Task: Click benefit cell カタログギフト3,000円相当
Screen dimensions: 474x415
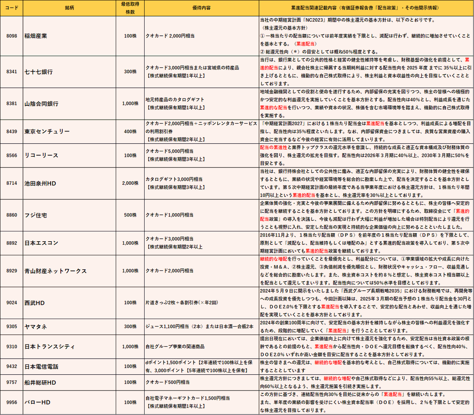Action: click(x=202, y=184)
